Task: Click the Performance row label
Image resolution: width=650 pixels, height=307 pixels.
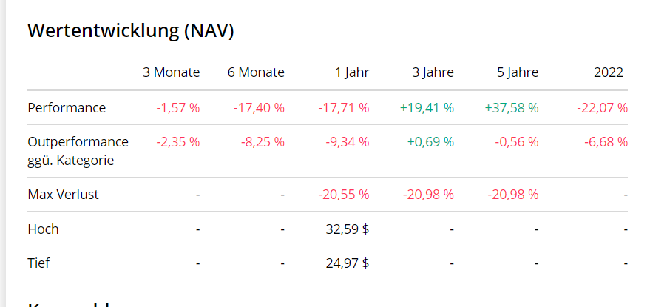Action: [67, 108]
